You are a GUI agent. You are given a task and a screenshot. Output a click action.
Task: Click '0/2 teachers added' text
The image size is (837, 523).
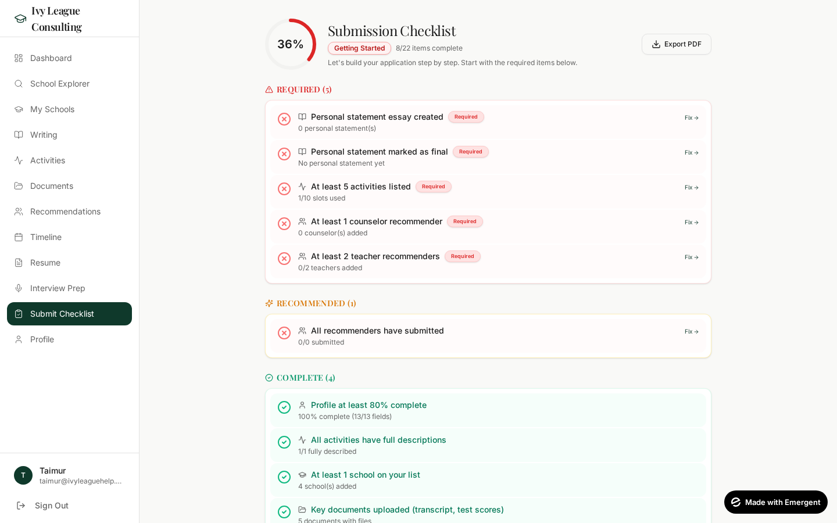tap(330, 268)
